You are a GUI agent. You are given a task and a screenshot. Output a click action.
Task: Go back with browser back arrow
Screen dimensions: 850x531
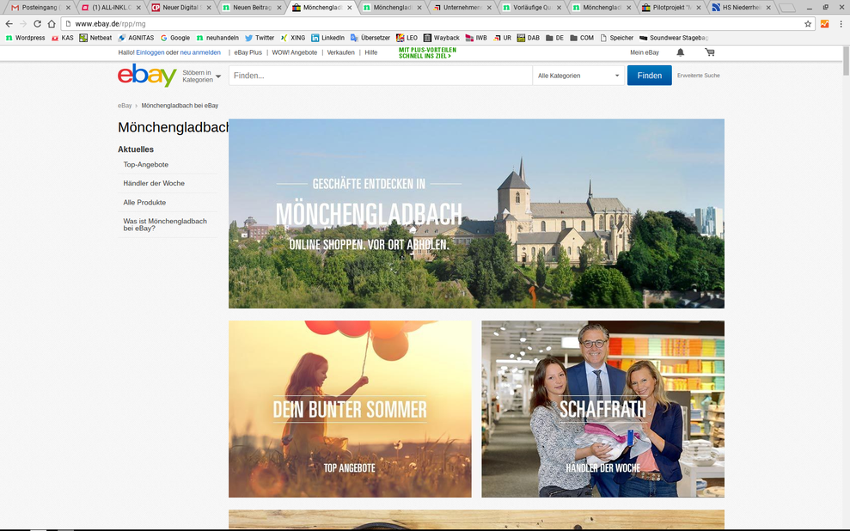tap(9, 24)
